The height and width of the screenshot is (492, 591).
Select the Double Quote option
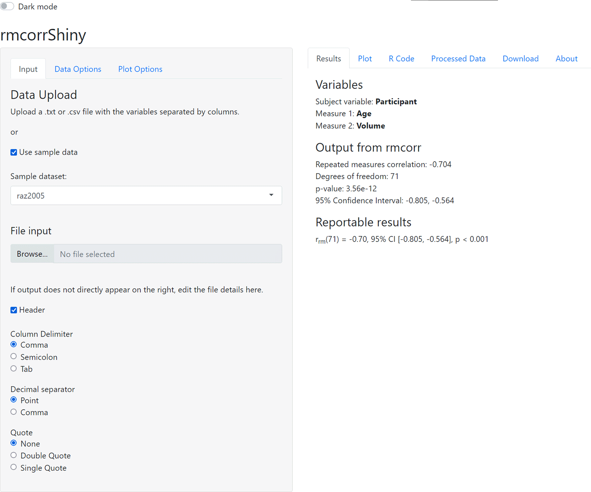14,455
